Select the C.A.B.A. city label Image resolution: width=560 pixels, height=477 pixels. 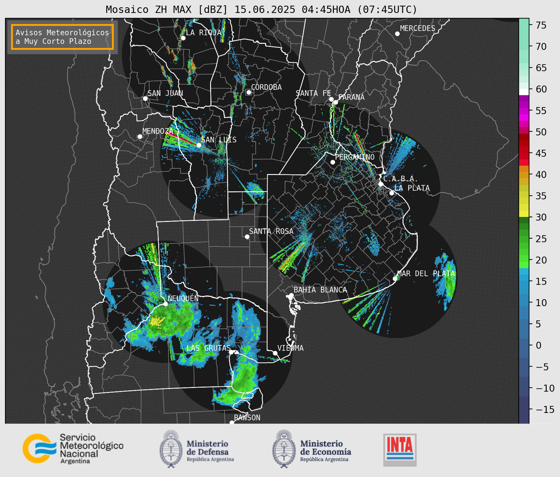pos(401,179)
